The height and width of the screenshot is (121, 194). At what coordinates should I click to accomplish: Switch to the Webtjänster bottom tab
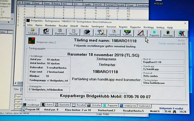(128, 106)
